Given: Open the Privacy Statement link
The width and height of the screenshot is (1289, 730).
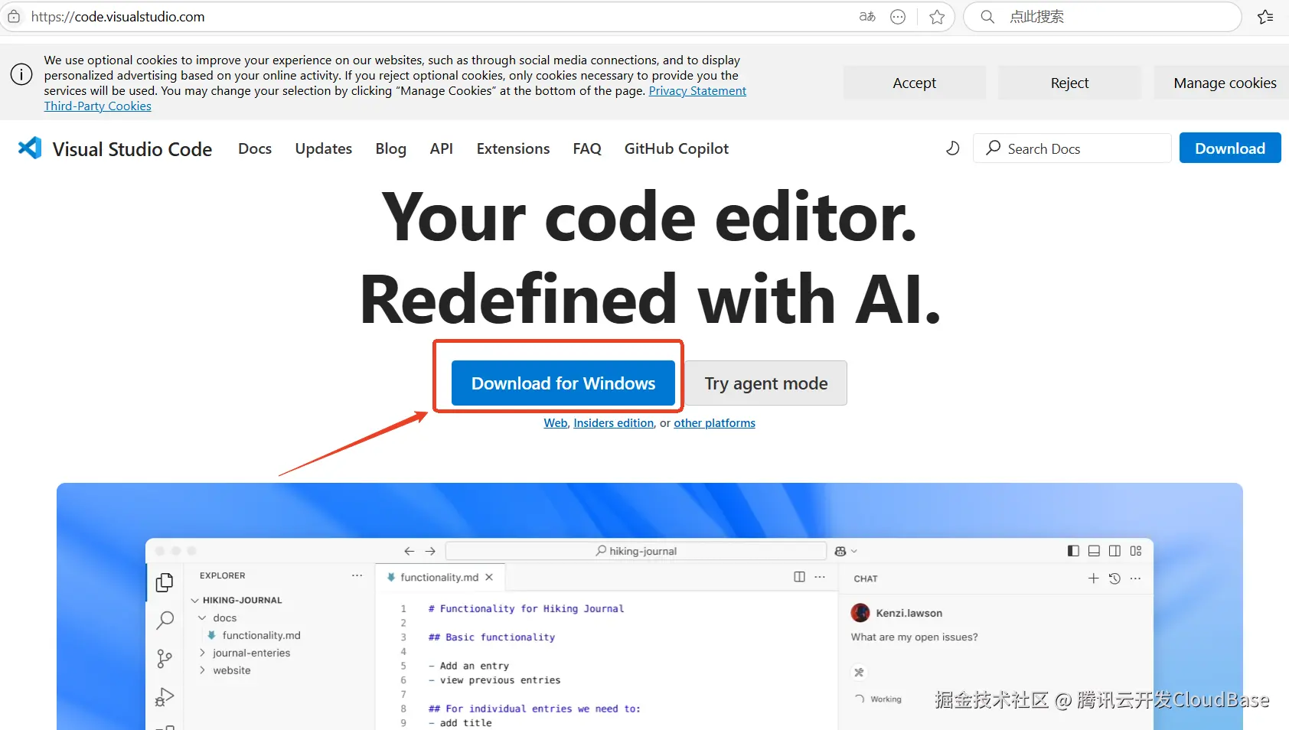Looking at the screenshot, I should [697, 90].
